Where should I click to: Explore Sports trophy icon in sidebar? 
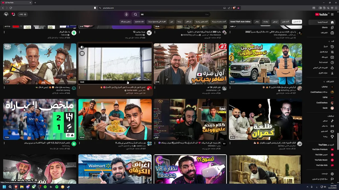click(332, 136)
